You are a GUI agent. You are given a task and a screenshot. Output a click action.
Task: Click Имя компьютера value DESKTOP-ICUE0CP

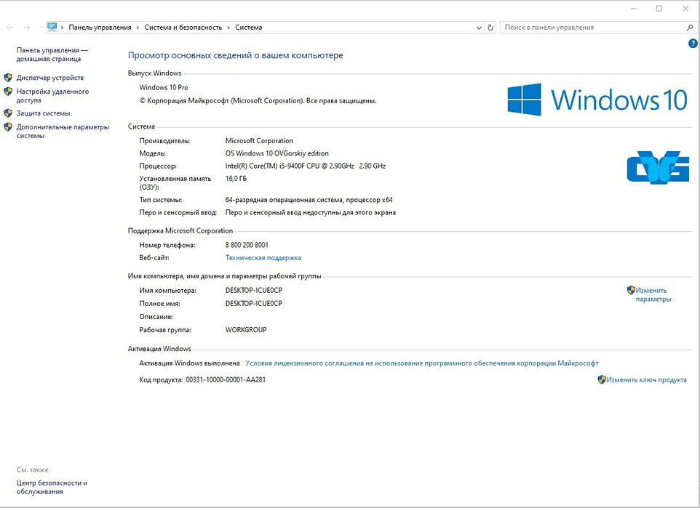pos(253,291)
